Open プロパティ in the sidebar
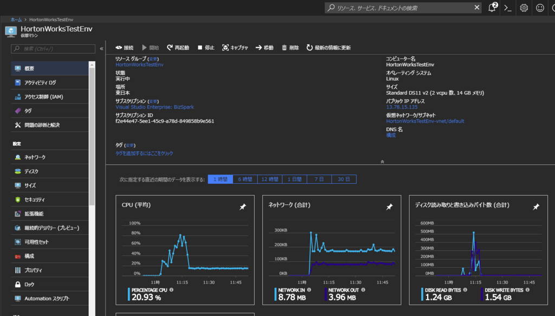This screenshot has height=316, width=555. click(x=49, y=270)
